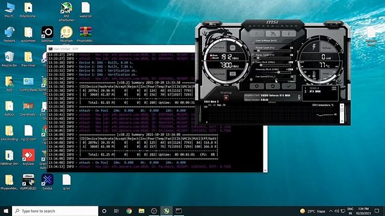Screen dimensions: 385x216
Task: Select the Trex miner folder
Action: (28, 59)
